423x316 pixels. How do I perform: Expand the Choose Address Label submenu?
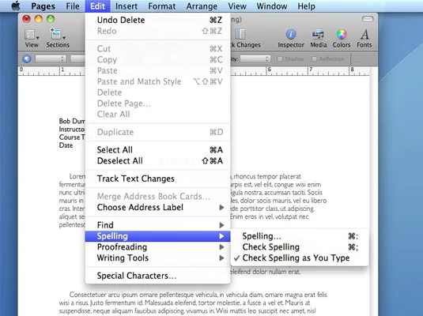[157, 207]
